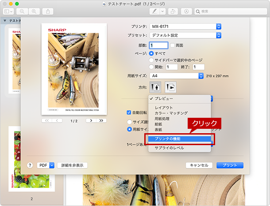Go to next preview page arrow
The image size is (270, 206).
tap(91, 121)
